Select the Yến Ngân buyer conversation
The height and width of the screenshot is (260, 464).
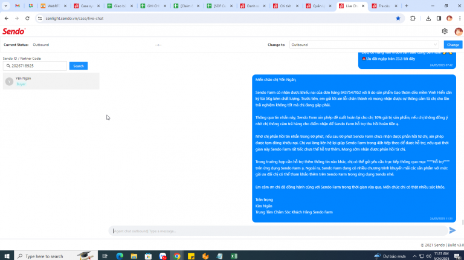(51, 81)
